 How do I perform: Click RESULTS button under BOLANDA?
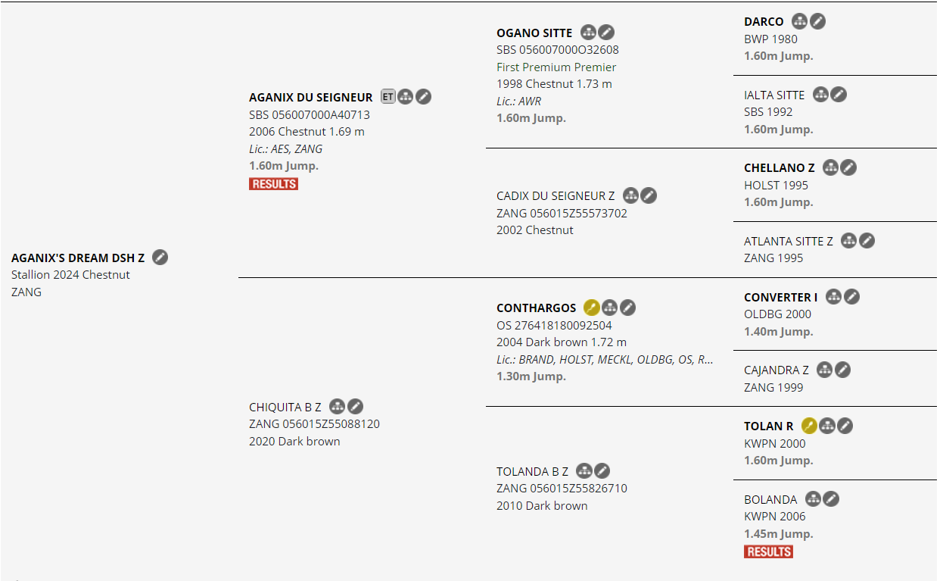click(x=768, y=552)
